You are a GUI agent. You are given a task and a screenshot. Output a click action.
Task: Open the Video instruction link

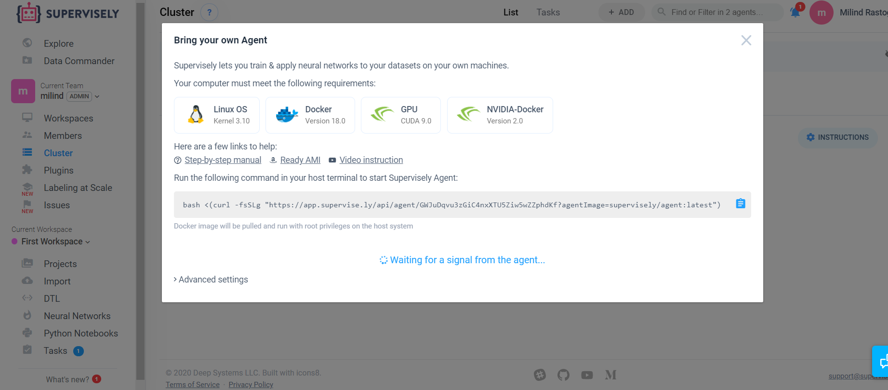pyautogui.click(x=371, y=160)
